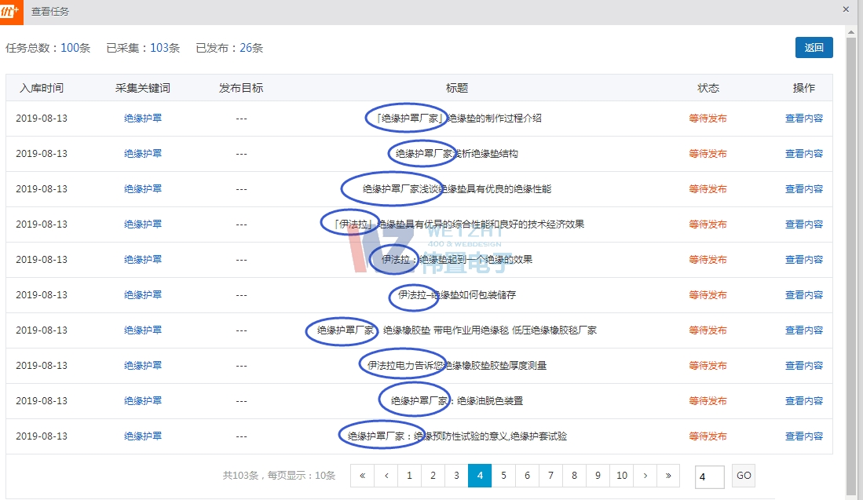863x500 pixels.
Task: Click the orange app logo icon
Action: [x=11, y=12]
